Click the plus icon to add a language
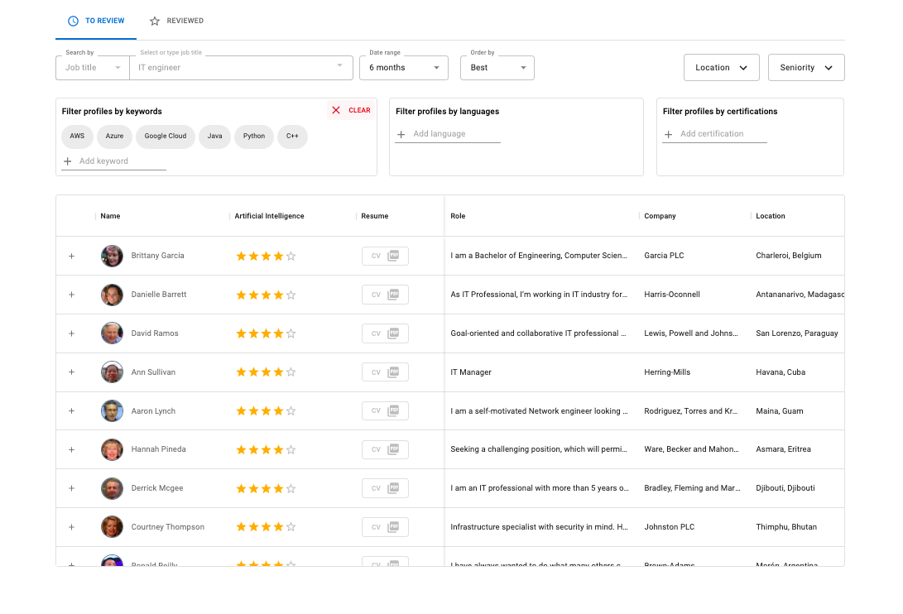The width and height of the screenshot is (903, 614). [x=401, y=133]
